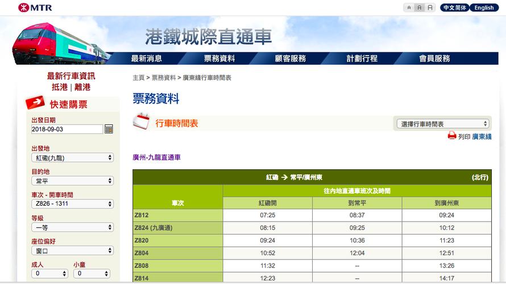Open the 最新消息 menu
The height and width of the screenshot is (284, 506).
pyautogui.click(x=147, y=59)
